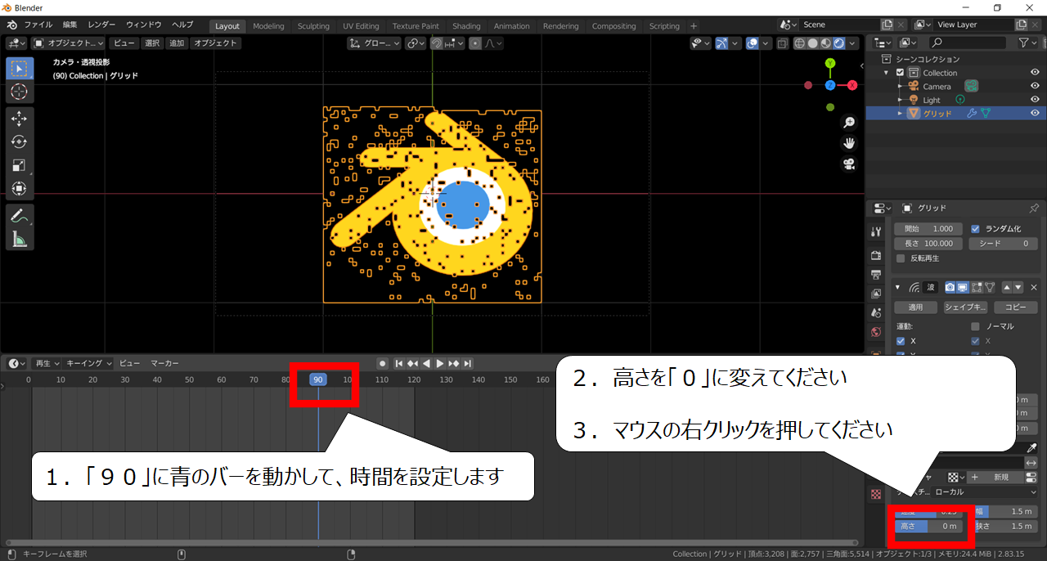
Task: Click the play animation button
Action: click(x=440, y=363)
